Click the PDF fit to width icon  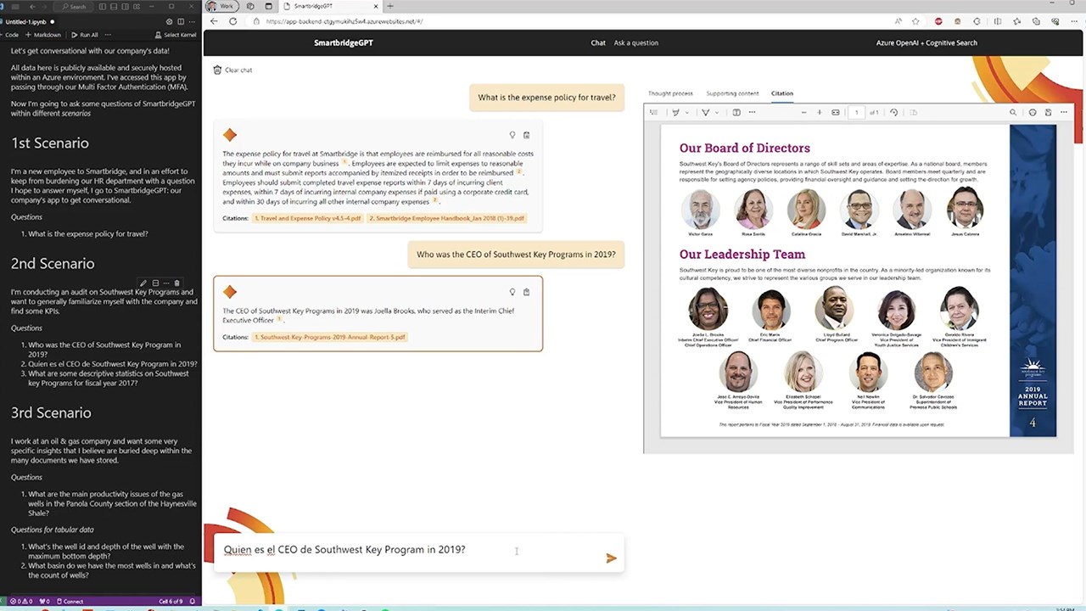[x=836, y=112]
